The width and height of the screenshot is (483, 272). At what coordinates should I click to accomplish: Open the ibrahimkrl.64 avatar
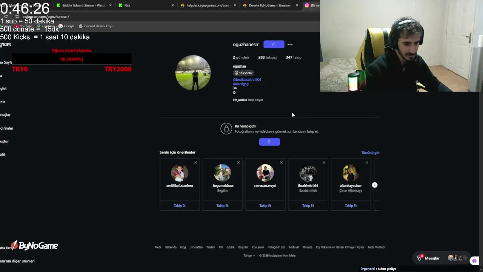[x=308, y=173]
